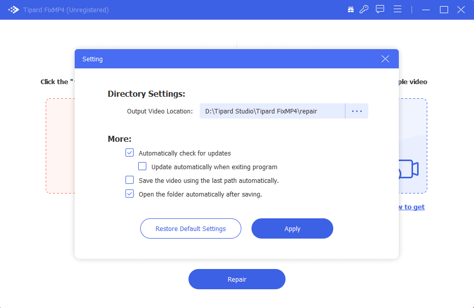
Task: Click the Repair button in main window
Action: pyautogui.click(x=237, y=279)
